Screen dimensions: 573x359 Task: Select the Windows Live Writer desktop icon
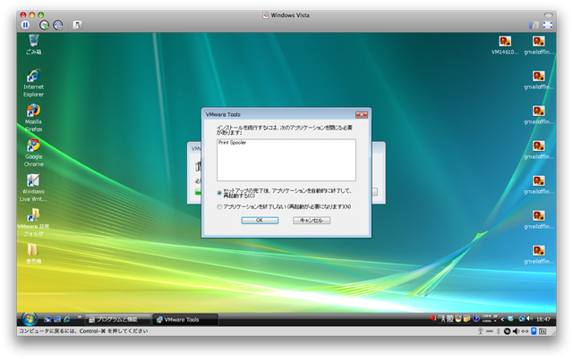pyautogui.click(x=34, y=188)
